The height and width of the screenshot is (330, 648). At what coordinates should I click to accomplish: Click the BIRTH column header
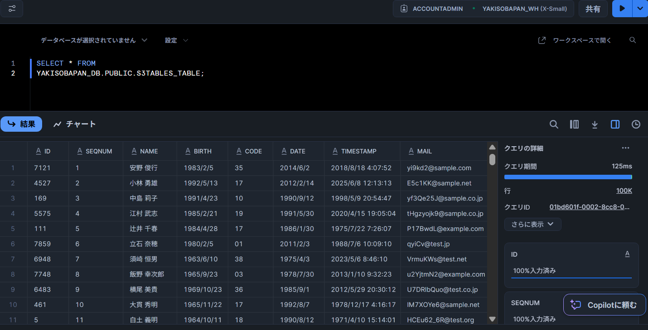pyautogui.click(x=203, y=151)
